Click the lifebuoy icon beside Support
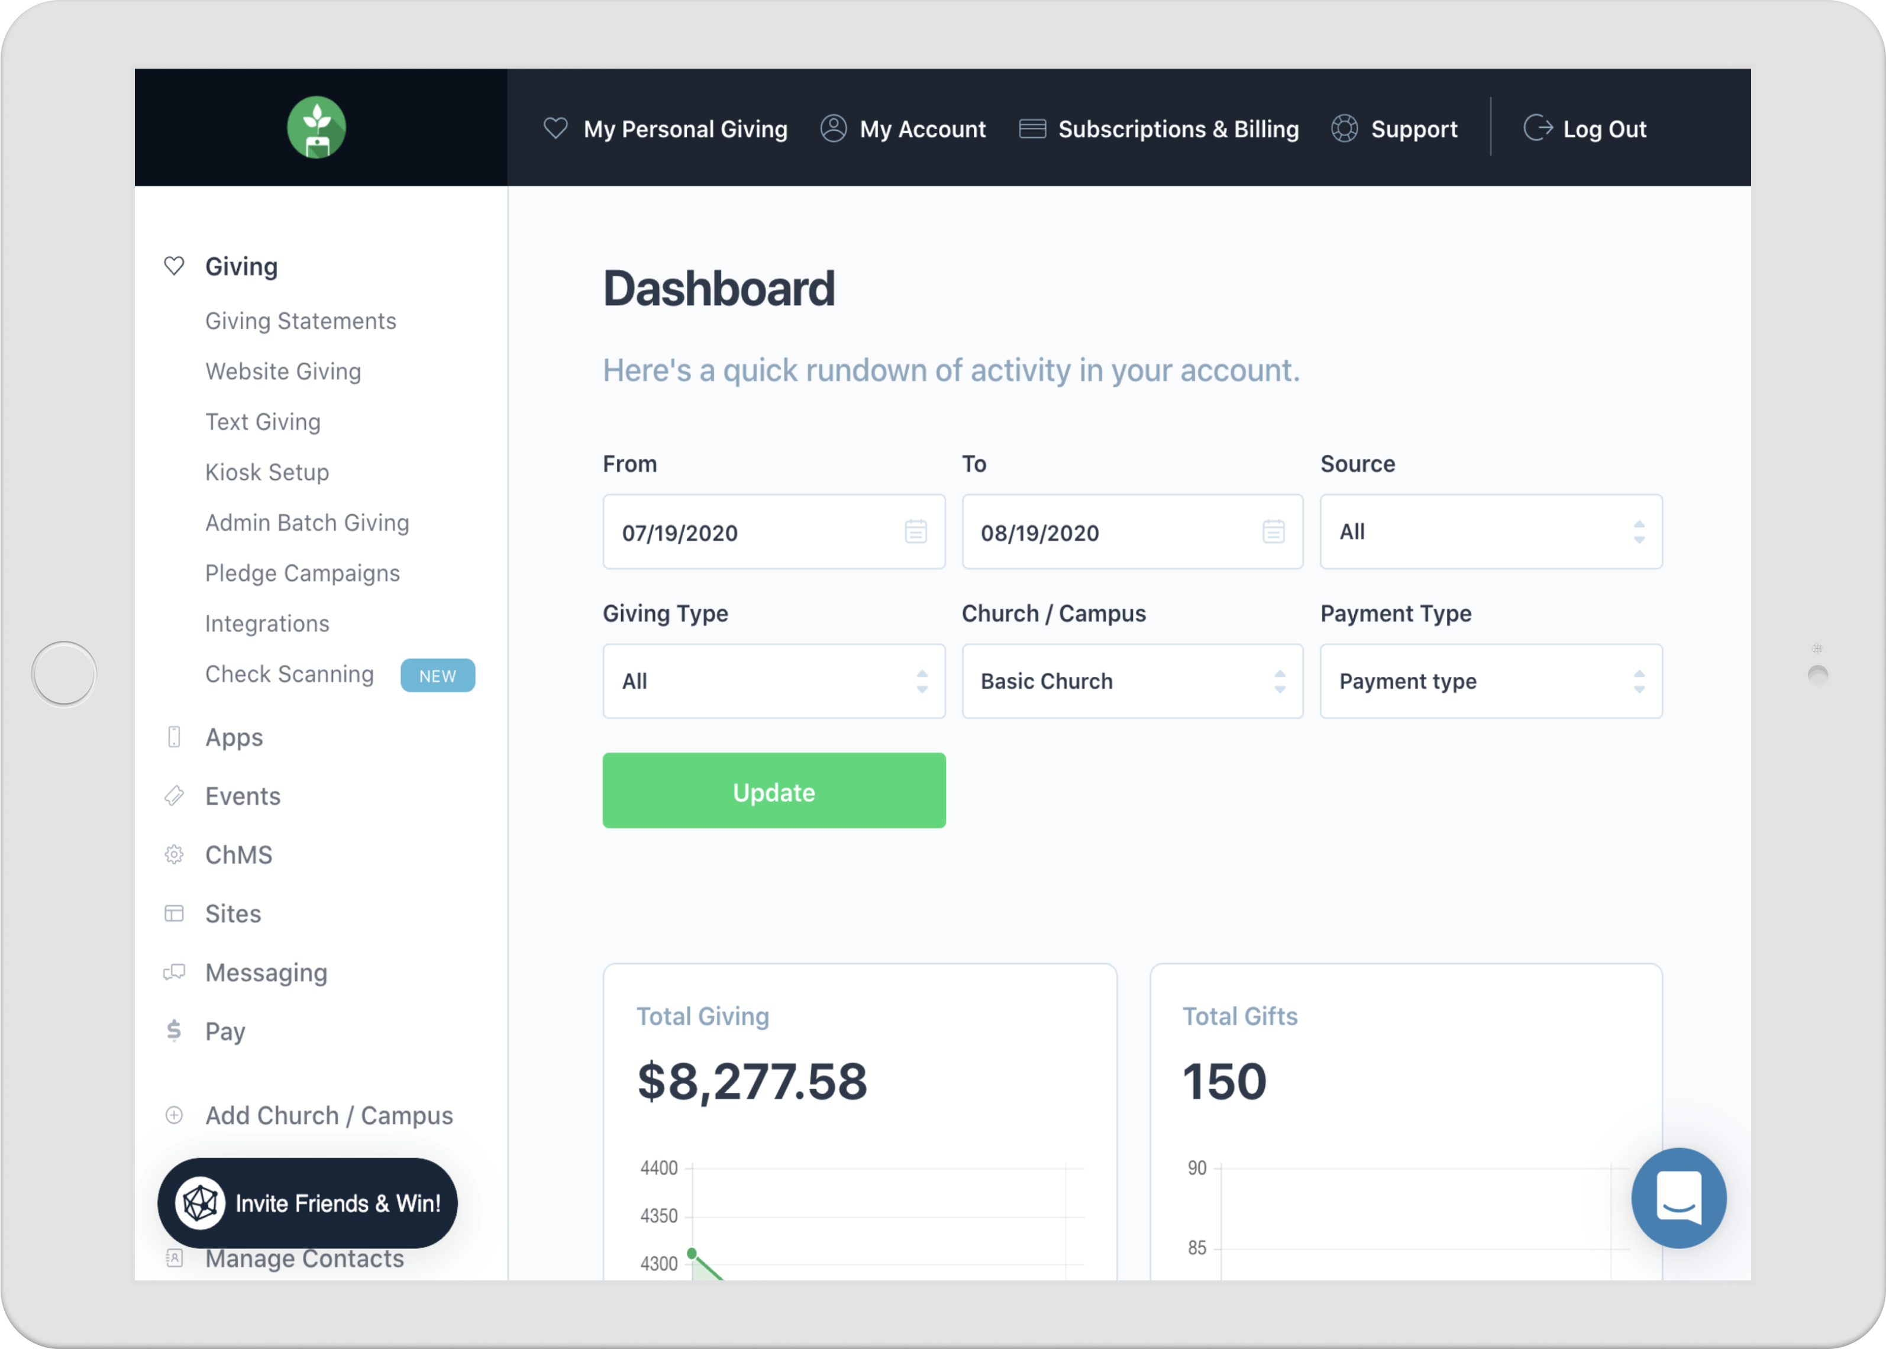 click(x=1345, y=129)
